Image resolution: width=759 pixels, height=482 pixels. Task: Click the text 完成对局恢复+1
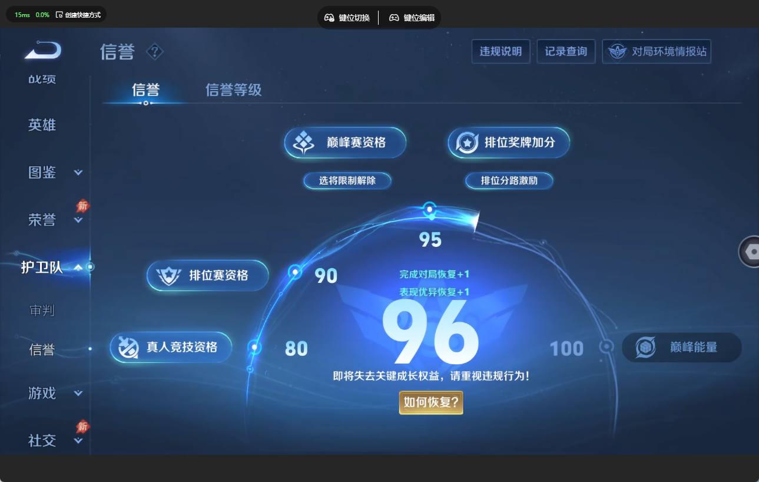click(435, 274)
